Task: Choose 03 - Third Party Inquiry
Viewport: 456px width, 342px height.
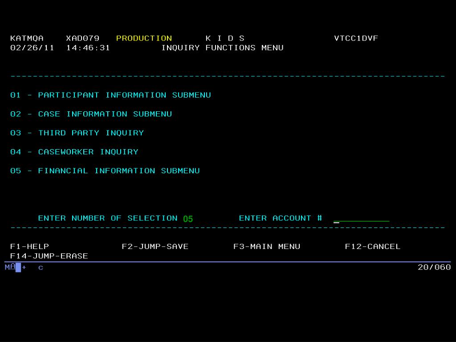Action: (x=77, y=133)
